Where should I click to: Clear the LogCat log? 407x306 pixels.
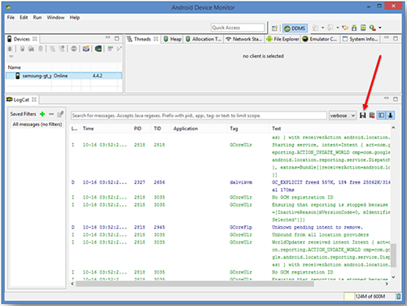pyautogui.click(x=372, y=116)
